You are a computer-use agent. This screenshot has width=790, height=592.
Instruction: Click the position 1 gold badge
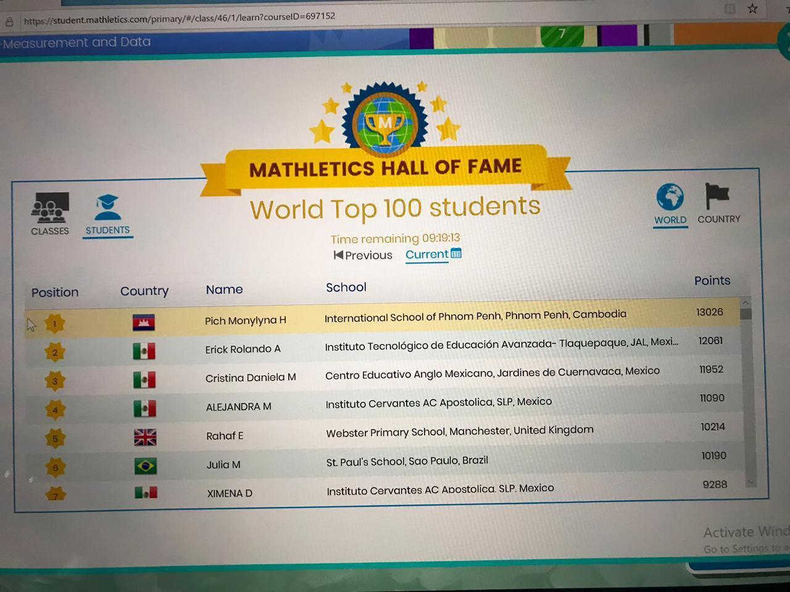54,323
